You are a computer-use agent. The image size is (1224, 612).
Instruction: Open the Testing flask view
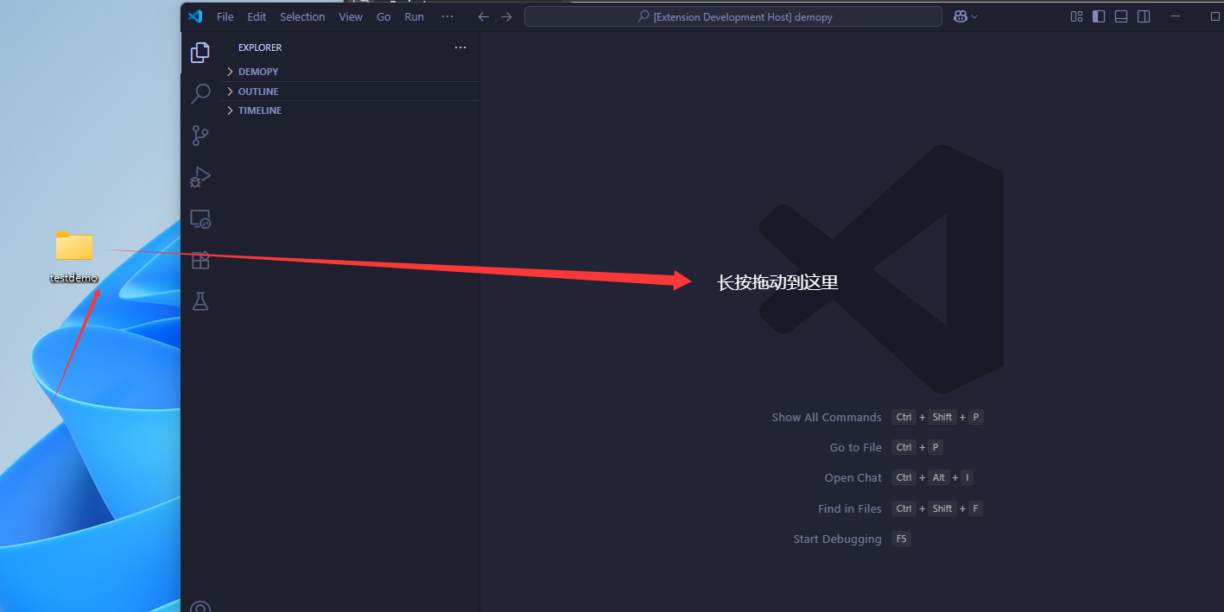pyautogui.click(x=200, y=301)
